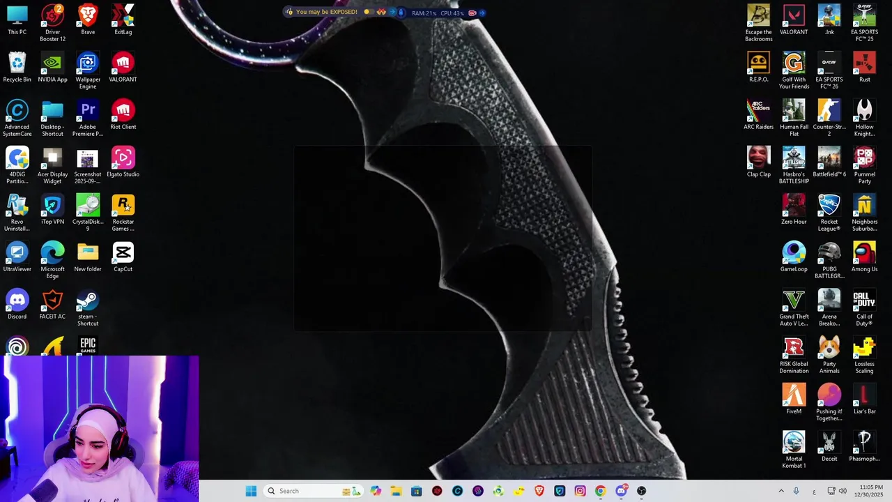Image resolution: width=892 pixels, height=502 pixels.
Task: Launch Rockstar Games Launcher icon
Action: point(123,213)
